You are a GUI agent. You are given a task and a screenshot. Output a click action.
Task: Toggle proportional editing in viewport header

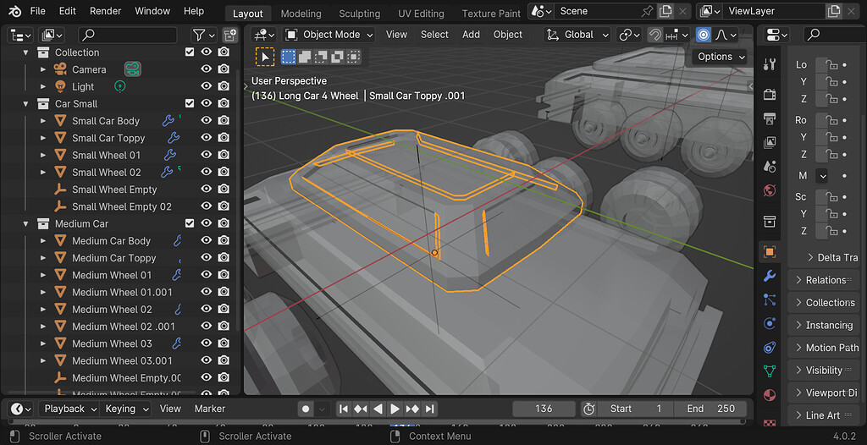click(x=703, y=35)
